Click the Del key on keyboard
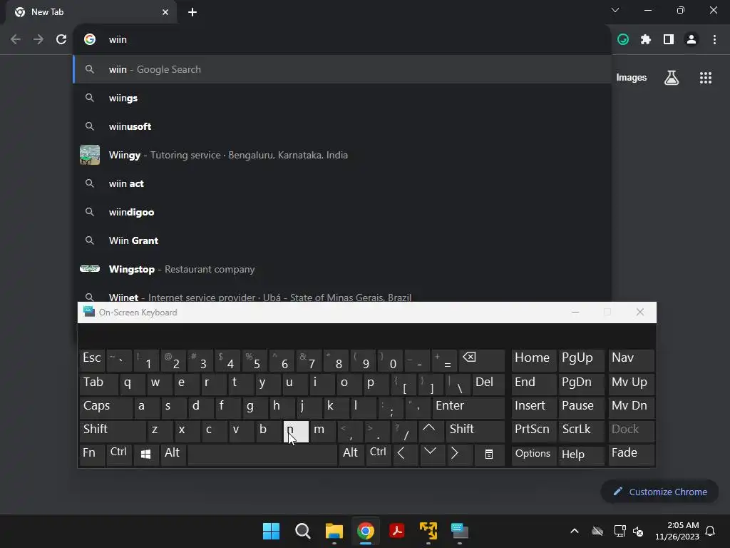 tap(488, 383)
